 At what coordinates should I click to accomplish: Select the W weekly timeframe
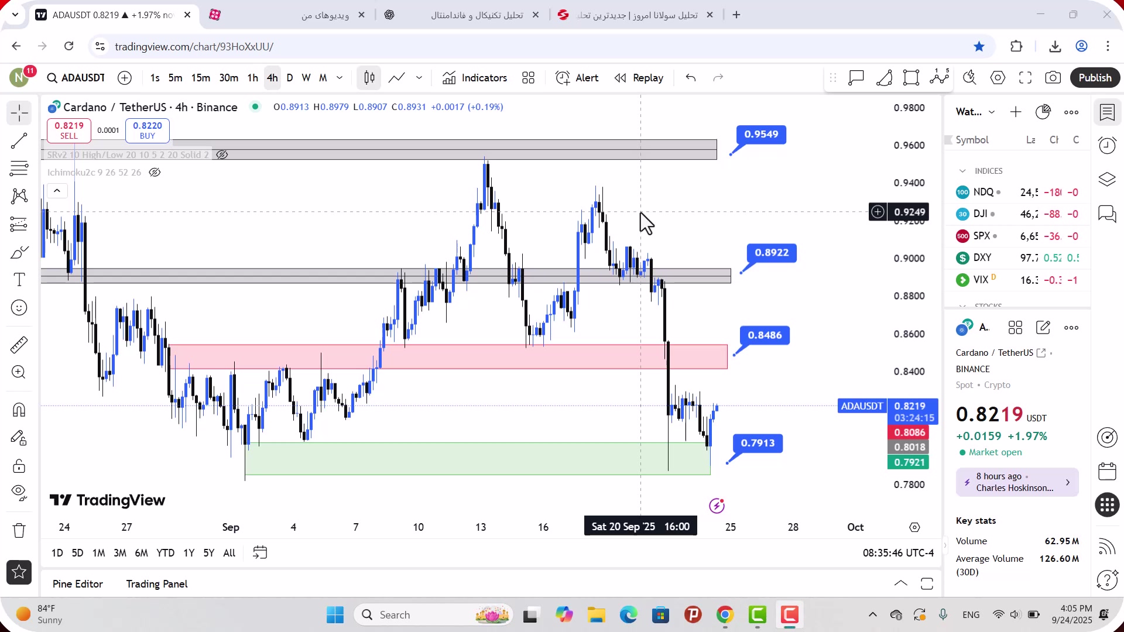306,78
